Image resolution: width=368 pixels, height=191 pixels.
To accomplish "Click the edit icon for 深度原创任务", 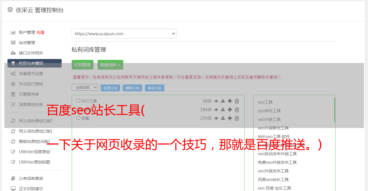I will (x=13, y=105).
